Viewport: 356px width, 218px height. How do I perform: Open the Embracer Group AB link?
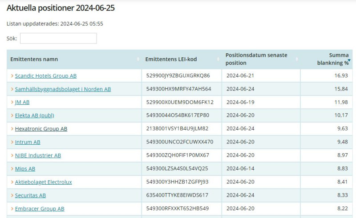click(40, 209)
